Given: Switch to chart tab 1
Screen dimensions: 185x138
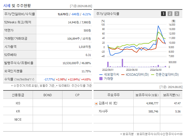Looking at the screenshot, I should point(163,14).
